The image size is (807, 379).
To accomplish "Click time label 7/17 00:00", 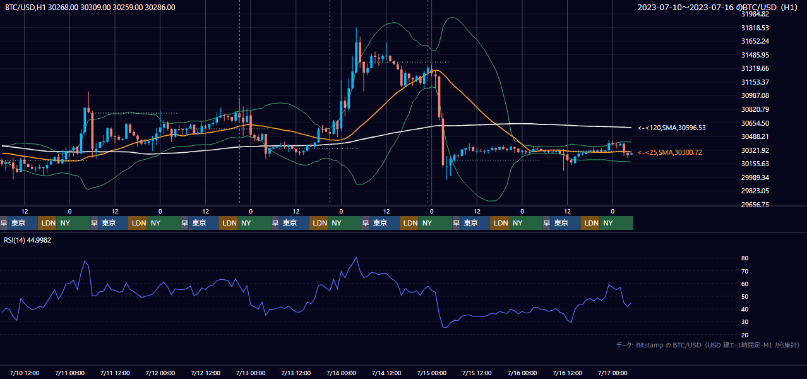I will click(613, 373).
